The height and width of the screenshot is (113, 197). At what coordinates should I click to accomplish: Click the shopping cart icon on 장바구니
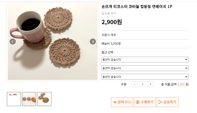tap(115, 102)
